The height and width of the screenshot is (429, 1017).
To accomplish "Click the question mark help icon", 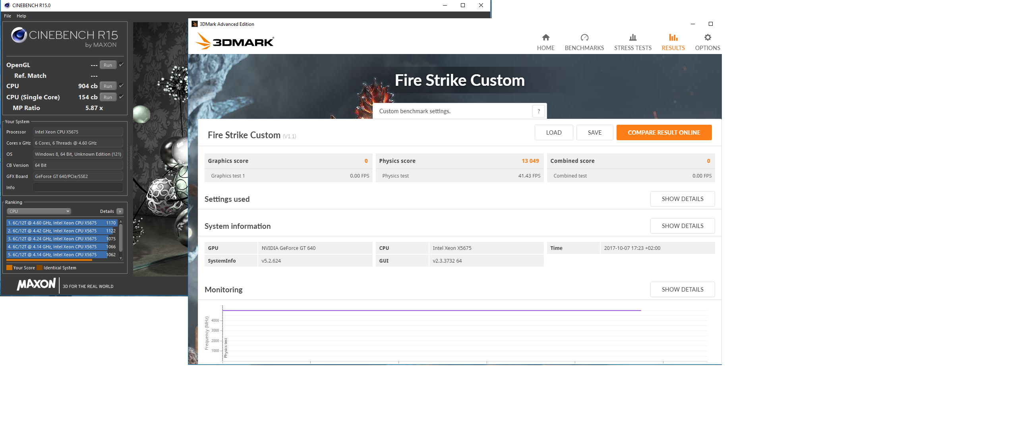I will [538, 111].
